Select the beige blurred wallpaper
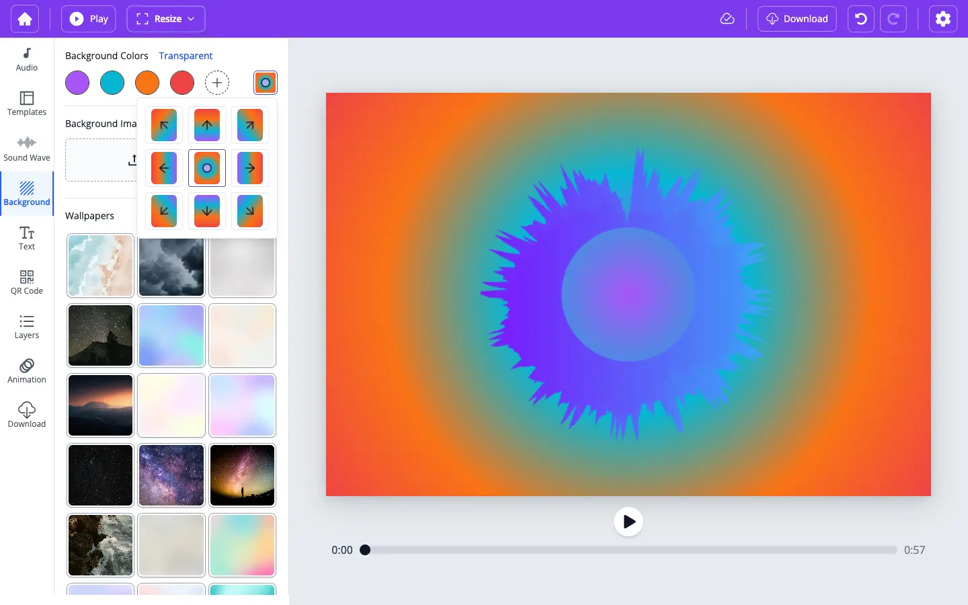The image size is (968, 605). point(171,545)
